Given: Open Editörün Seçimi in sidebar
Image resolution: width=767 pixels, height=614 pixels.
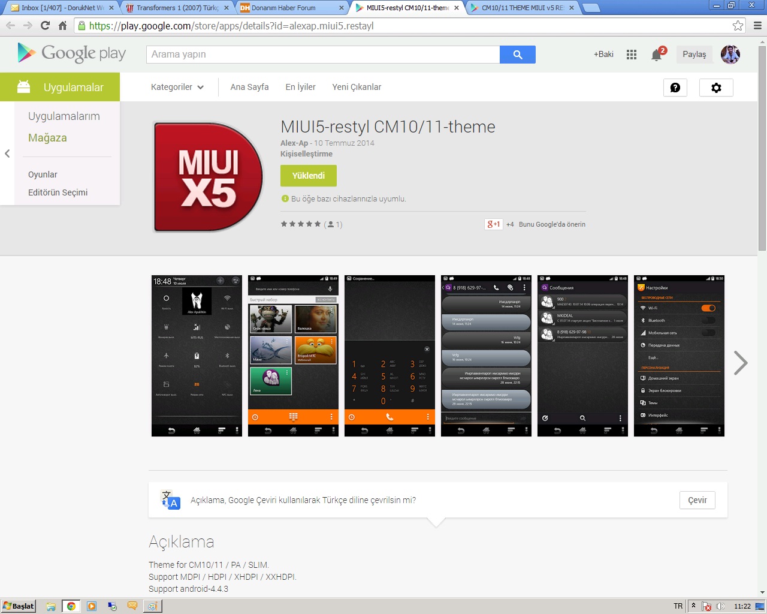Looking at the screenshot, I should 58,192.
